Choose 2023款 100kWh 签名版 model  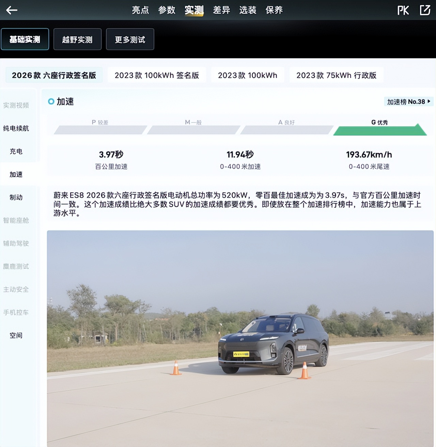(157, 75)
